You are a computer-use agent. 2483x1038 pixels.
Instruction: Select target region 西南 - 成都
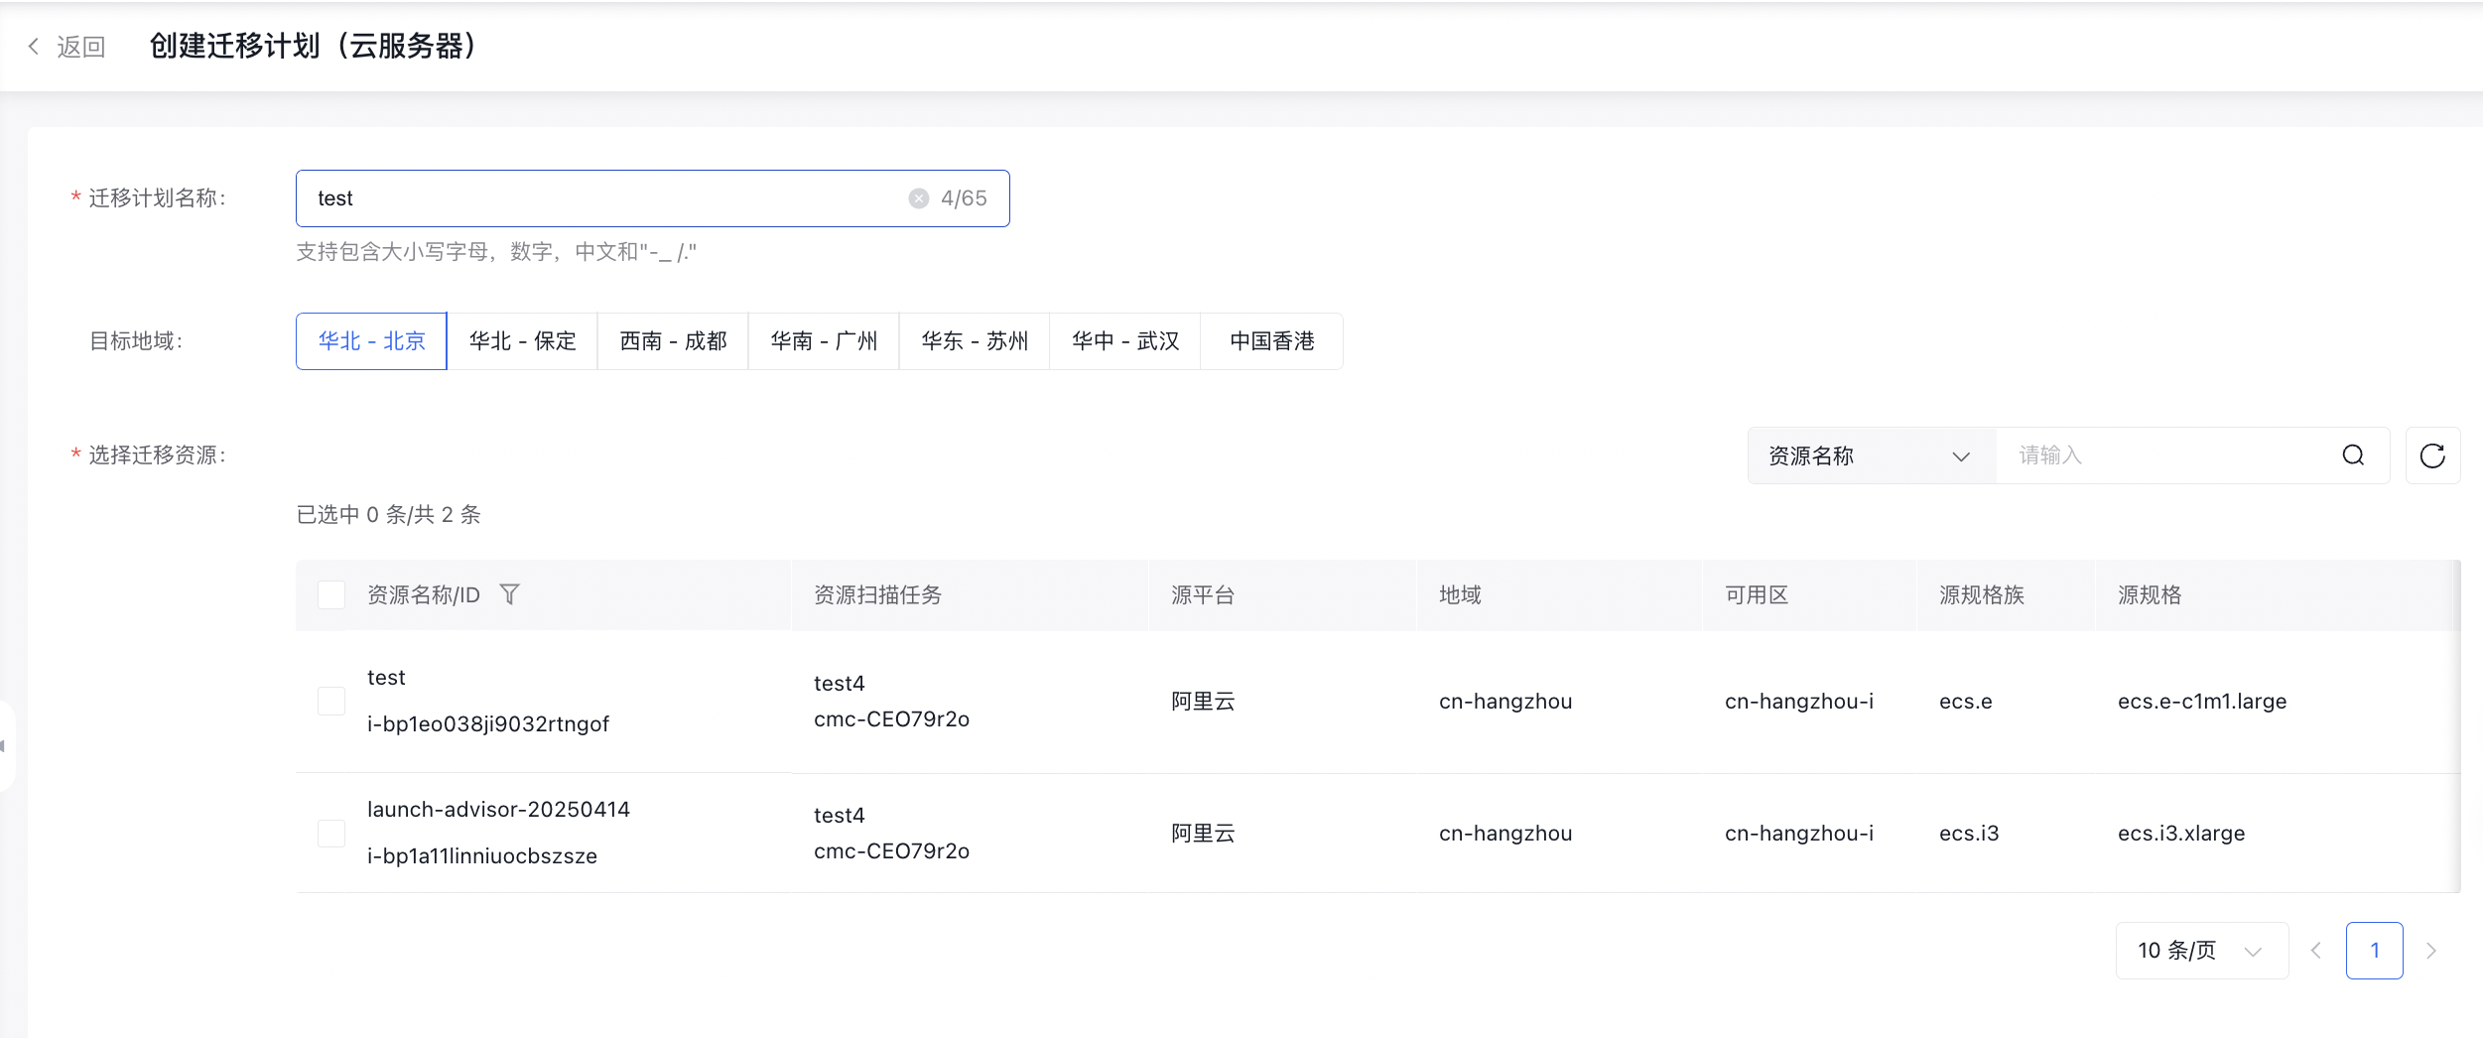coord(673,341)
